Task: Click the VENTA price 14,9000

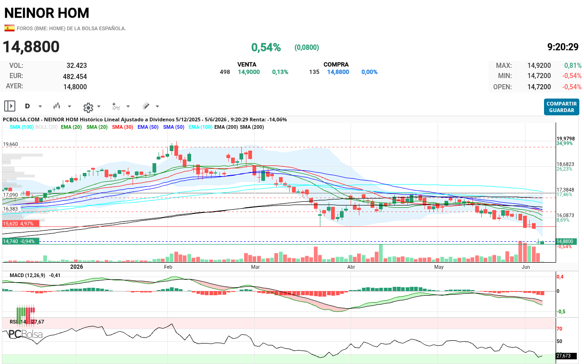Action: pyautogui.click(x=249, y=72)
